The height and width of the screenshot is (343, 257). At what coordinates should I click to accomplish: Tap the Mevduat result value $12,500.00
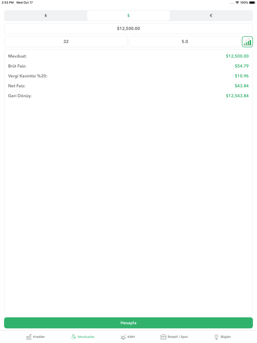tap(237, 56)
